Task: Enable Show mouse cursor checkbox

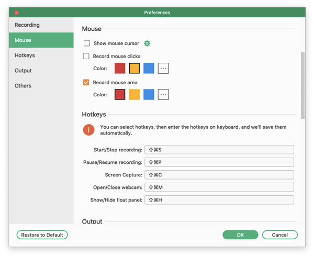Action: pyautogui.click(x=86, y=43)
